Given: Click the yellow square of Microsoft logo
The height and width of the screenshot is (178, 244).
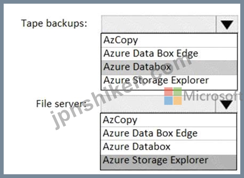Looking at the screenshot, I should [x=177, y=101].
